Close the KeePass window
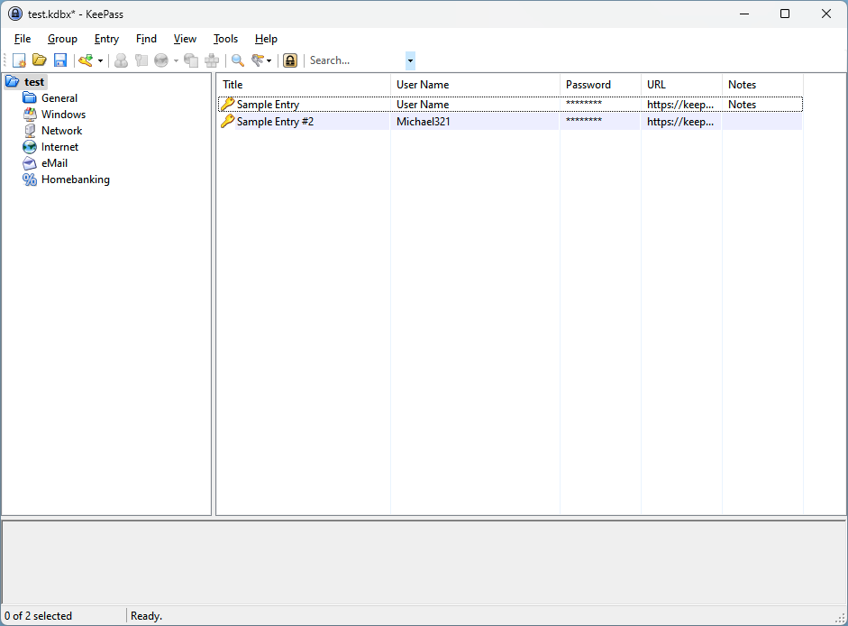Viewport: 848px width, 626px height. click(x=825, y=14)
